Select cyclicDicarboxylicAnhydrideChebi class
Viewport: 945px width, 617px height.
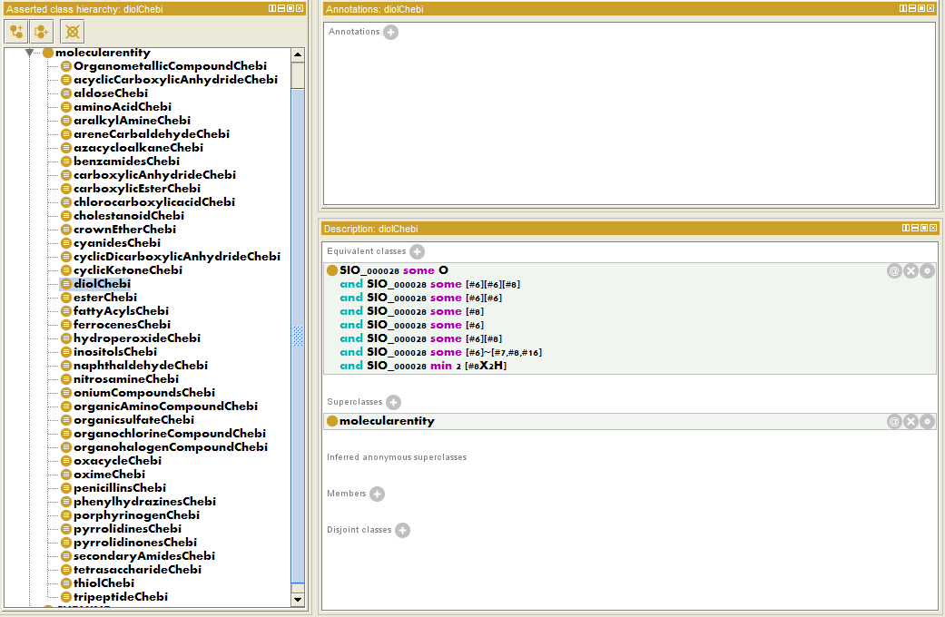pyautogui.click(x=177, y=257)
